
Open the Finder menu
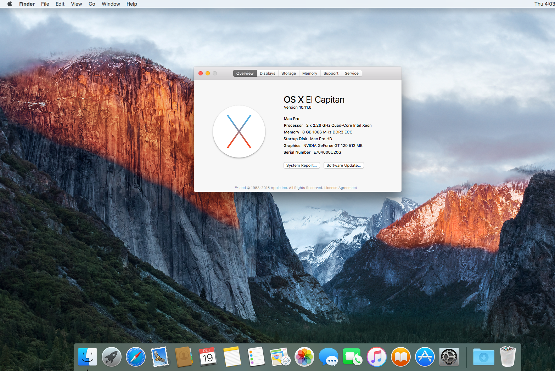tap(27, 4)
